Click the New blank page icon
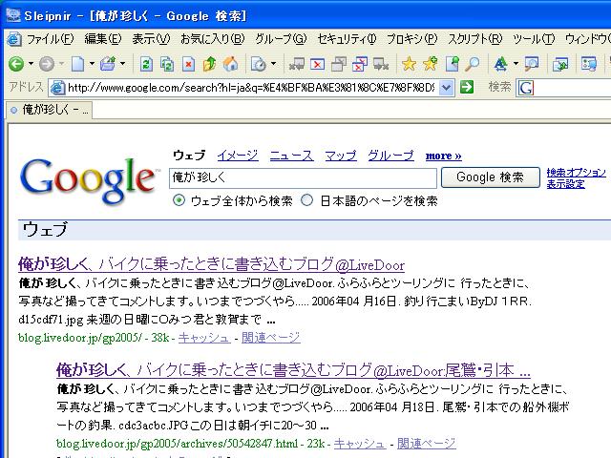611x458 pixels. (77, 64)
